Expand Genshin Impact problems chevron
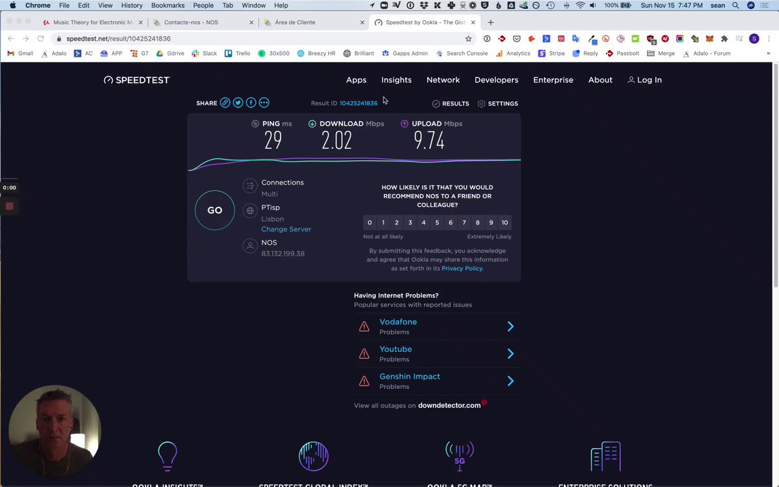 coord(511,381)
